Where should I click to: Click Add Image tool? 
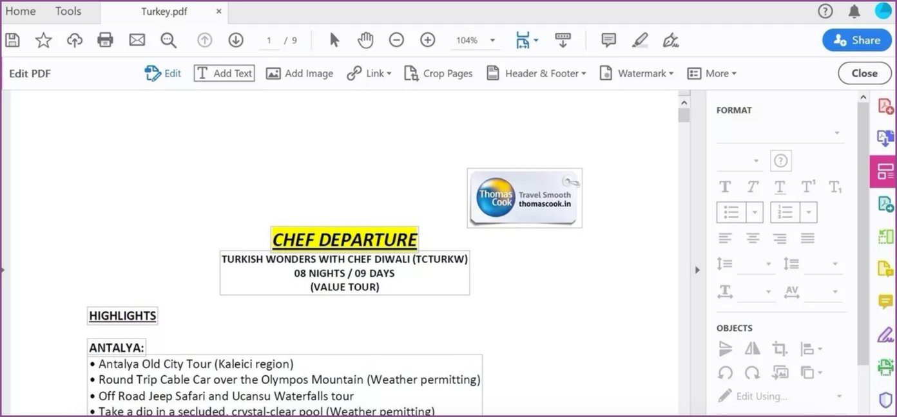pyautogui.click(x=300, y=73)
